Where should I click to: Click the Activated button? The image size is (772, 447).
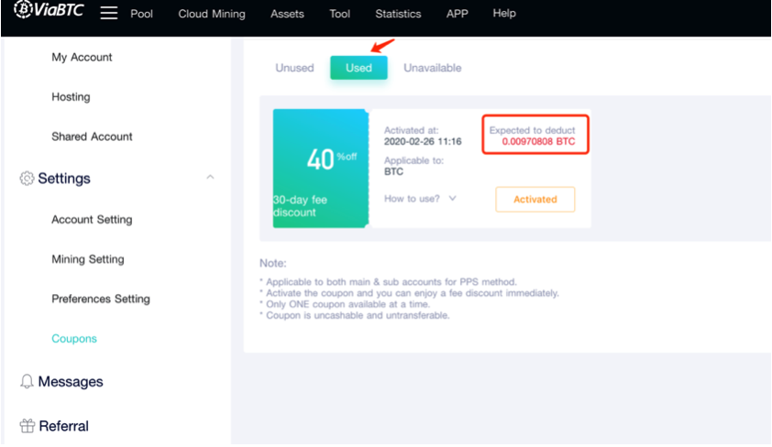coord(535,200)
